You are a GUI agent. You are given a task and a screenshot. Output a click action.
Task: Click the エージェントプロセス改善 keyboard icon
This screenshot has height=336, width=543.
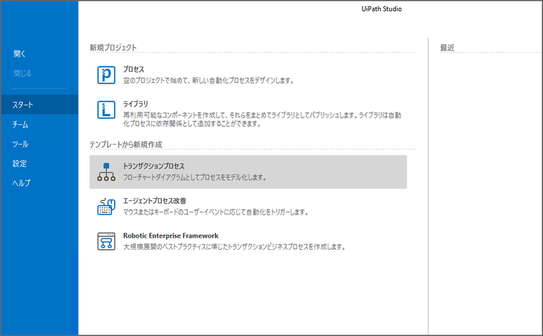pyautogui.click(x=107, y=206)
